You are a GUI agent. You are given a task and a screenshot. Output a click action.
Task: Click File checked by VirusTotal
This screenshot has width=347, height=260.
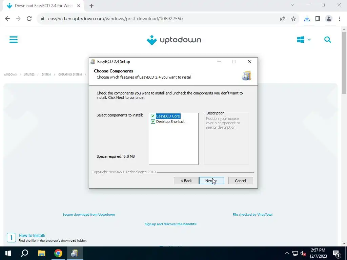[x=252, y=214]
